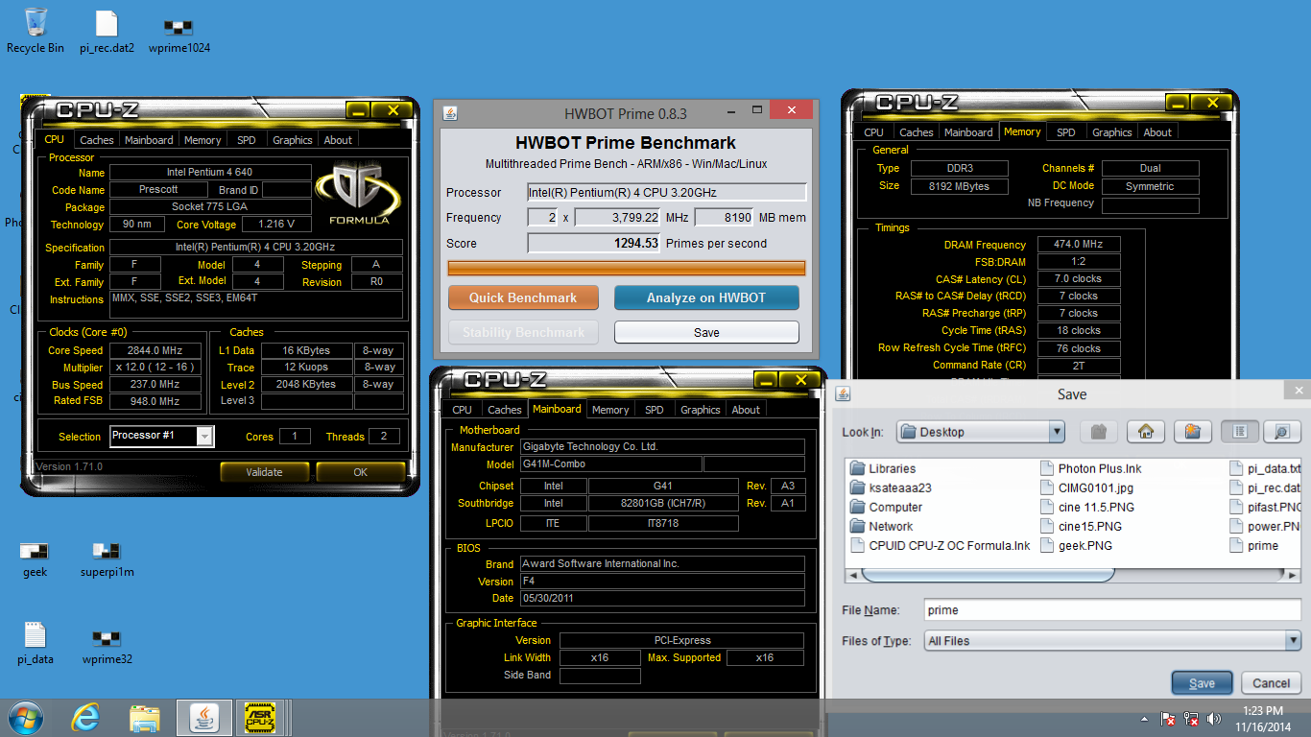
Task: Switch Save dialog to Details view
Action: coord(1282,432)
